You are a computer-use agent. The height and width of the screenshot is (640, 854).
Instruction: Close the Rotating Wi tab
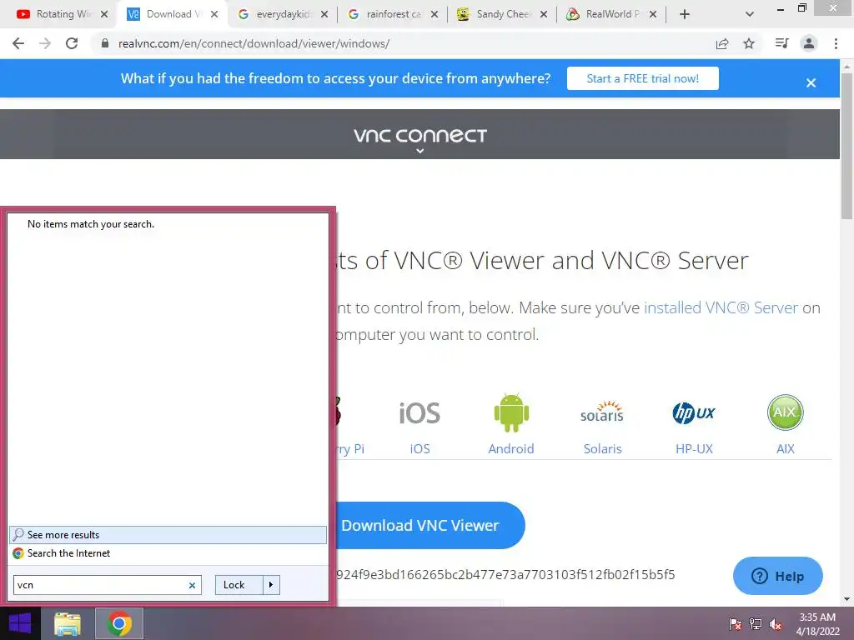pos(104,15)
